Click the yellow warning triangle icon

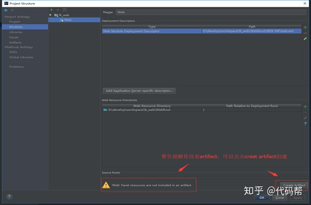click(106, 185)
